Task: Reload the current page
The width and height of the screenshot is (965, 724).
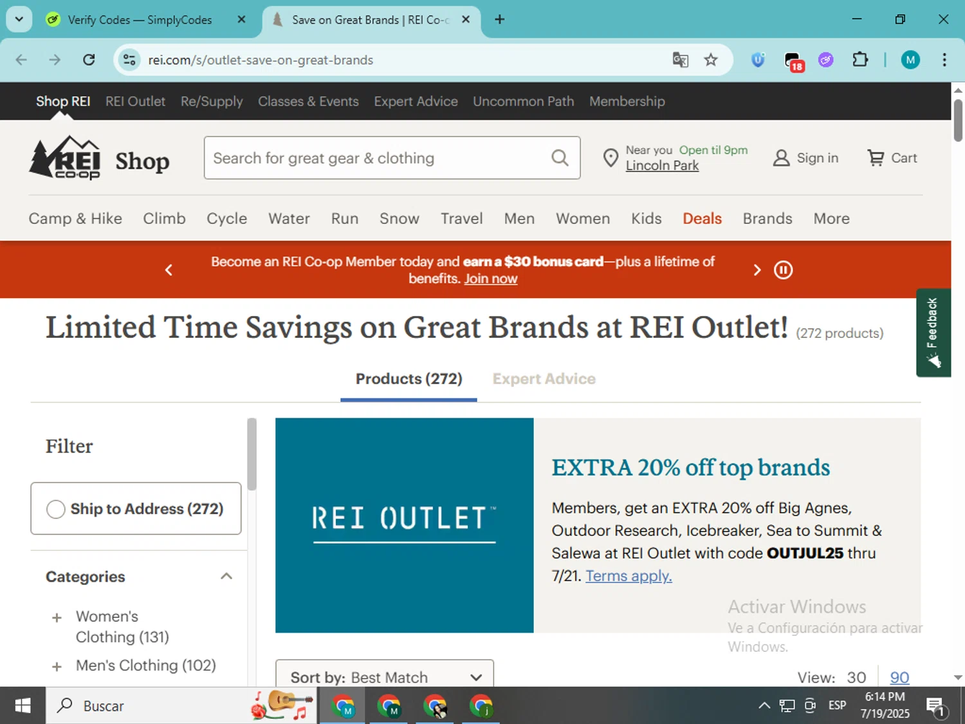Action: click(x=89, y=60)
